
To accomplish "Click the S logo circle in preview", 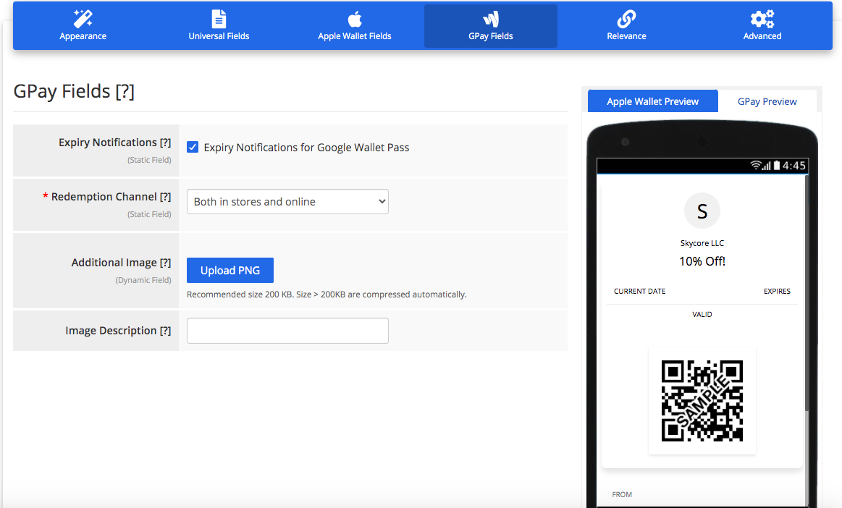I will click(x=702, y=211).
